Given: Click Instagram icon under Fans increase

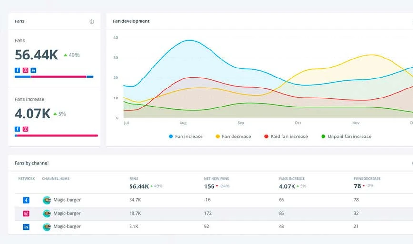Looking at the screenshot, I should [x=26, y=129].
